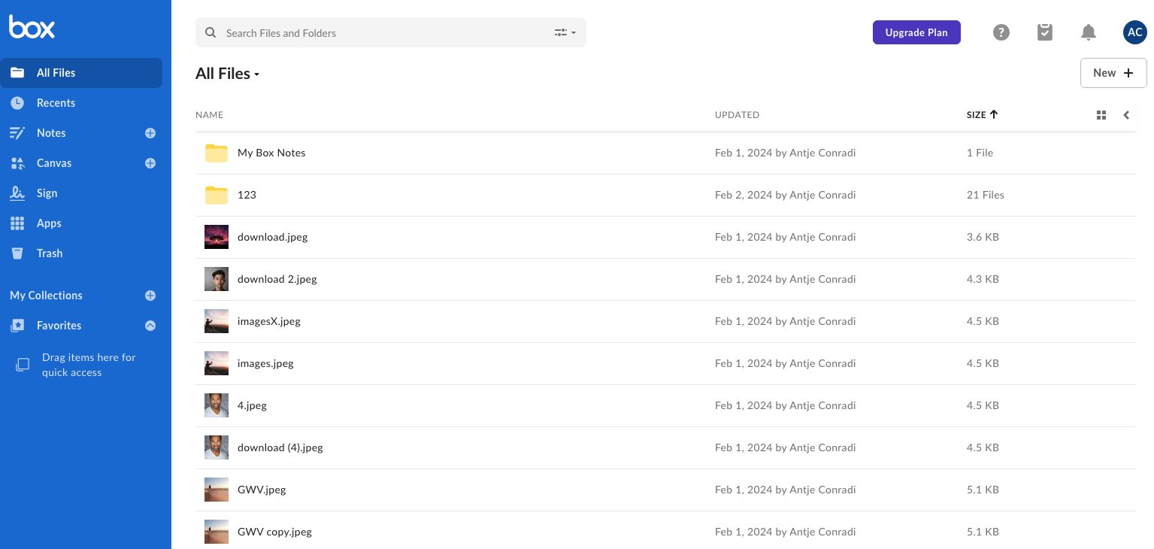Click the New button

tap(1113, 73)
